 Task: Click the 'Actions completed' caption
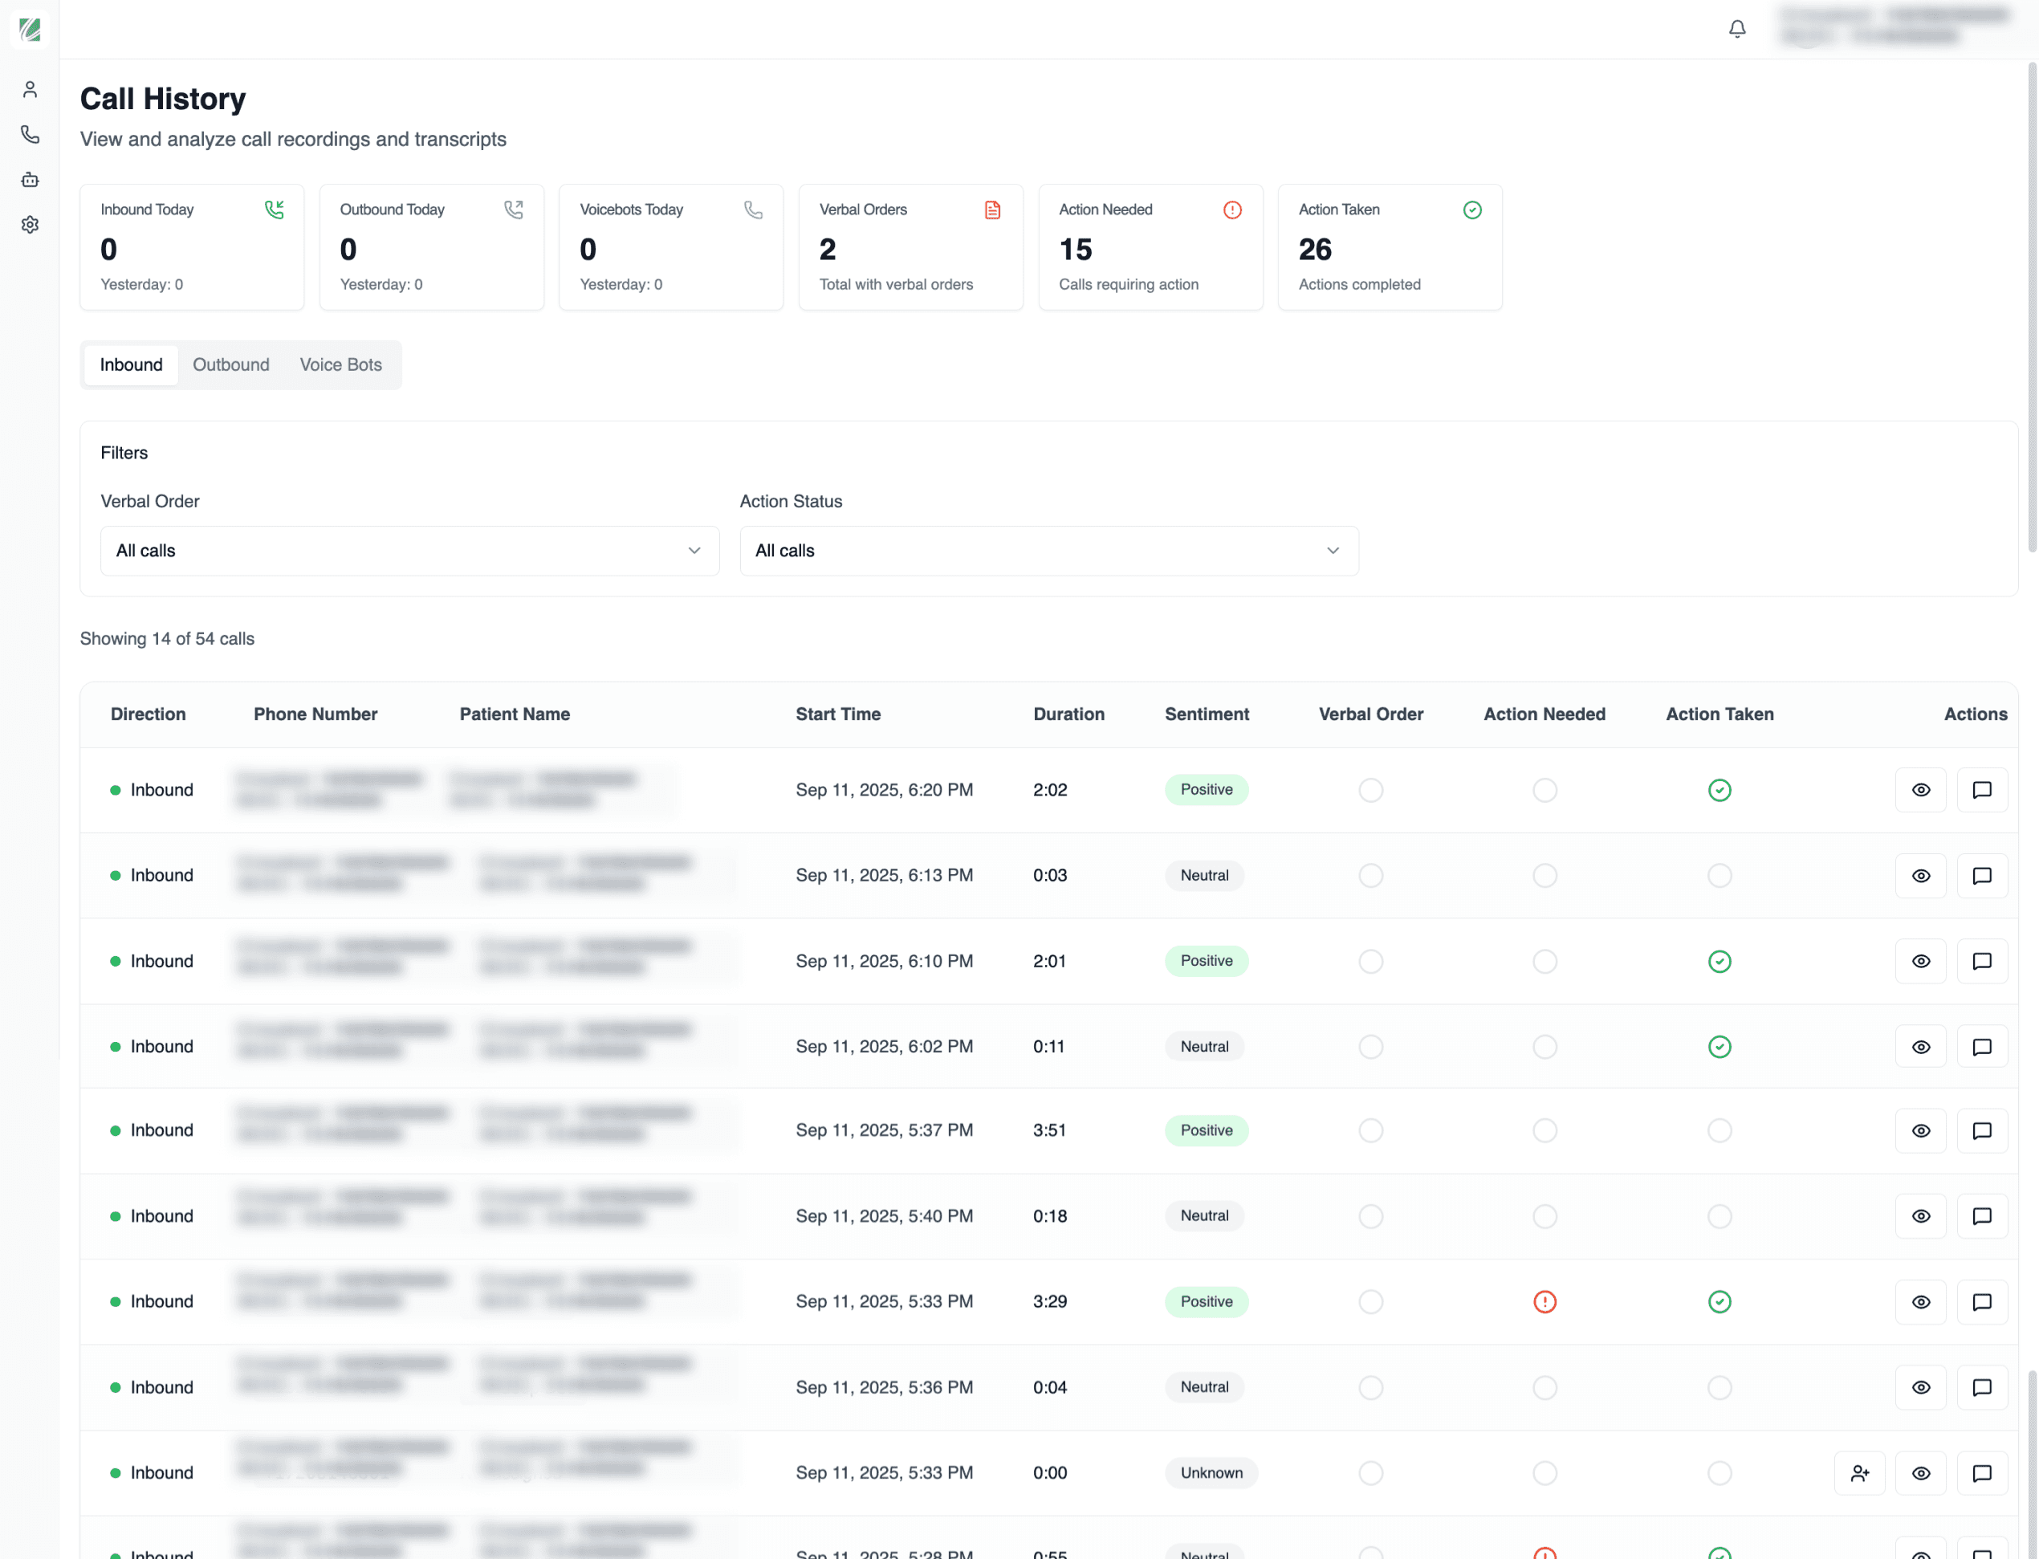pos(1359,284)
